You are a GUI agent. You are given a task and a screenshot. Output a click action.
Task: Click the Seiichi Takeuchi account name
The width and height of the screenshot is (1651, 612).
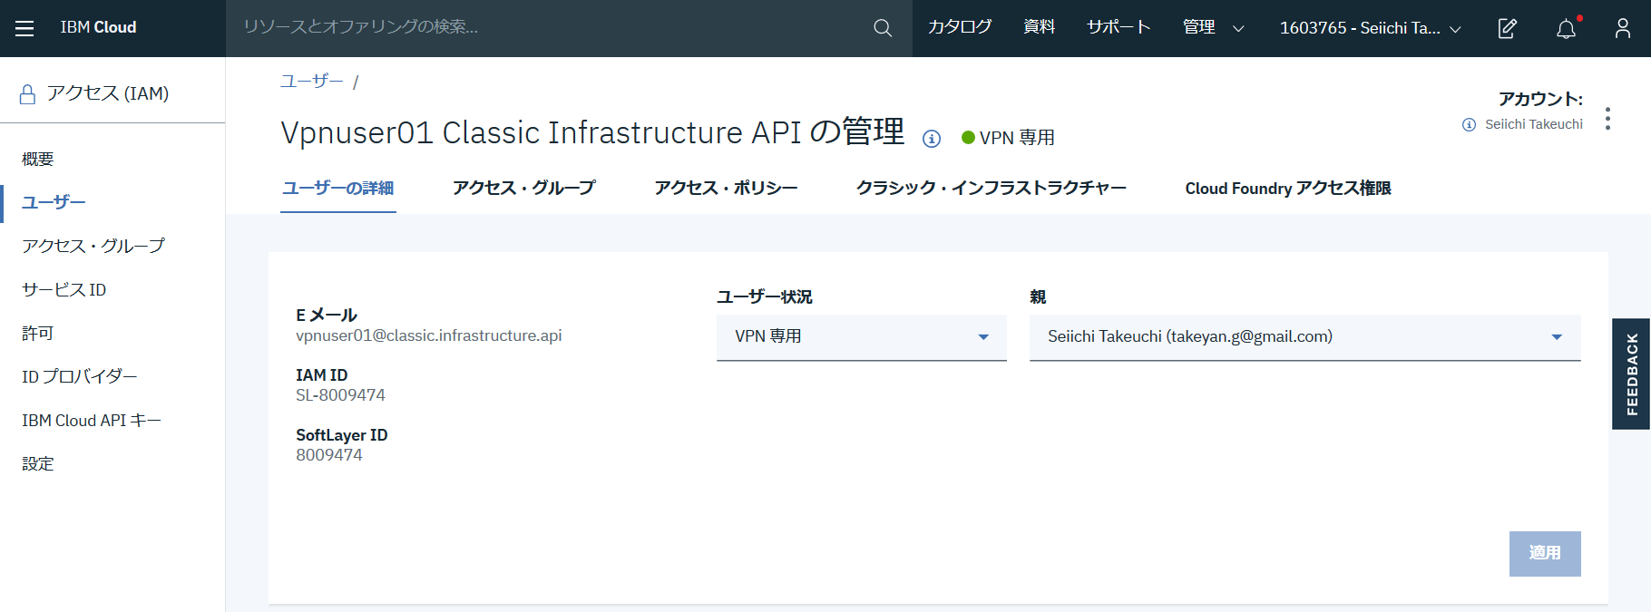(x=1534, y=124)
